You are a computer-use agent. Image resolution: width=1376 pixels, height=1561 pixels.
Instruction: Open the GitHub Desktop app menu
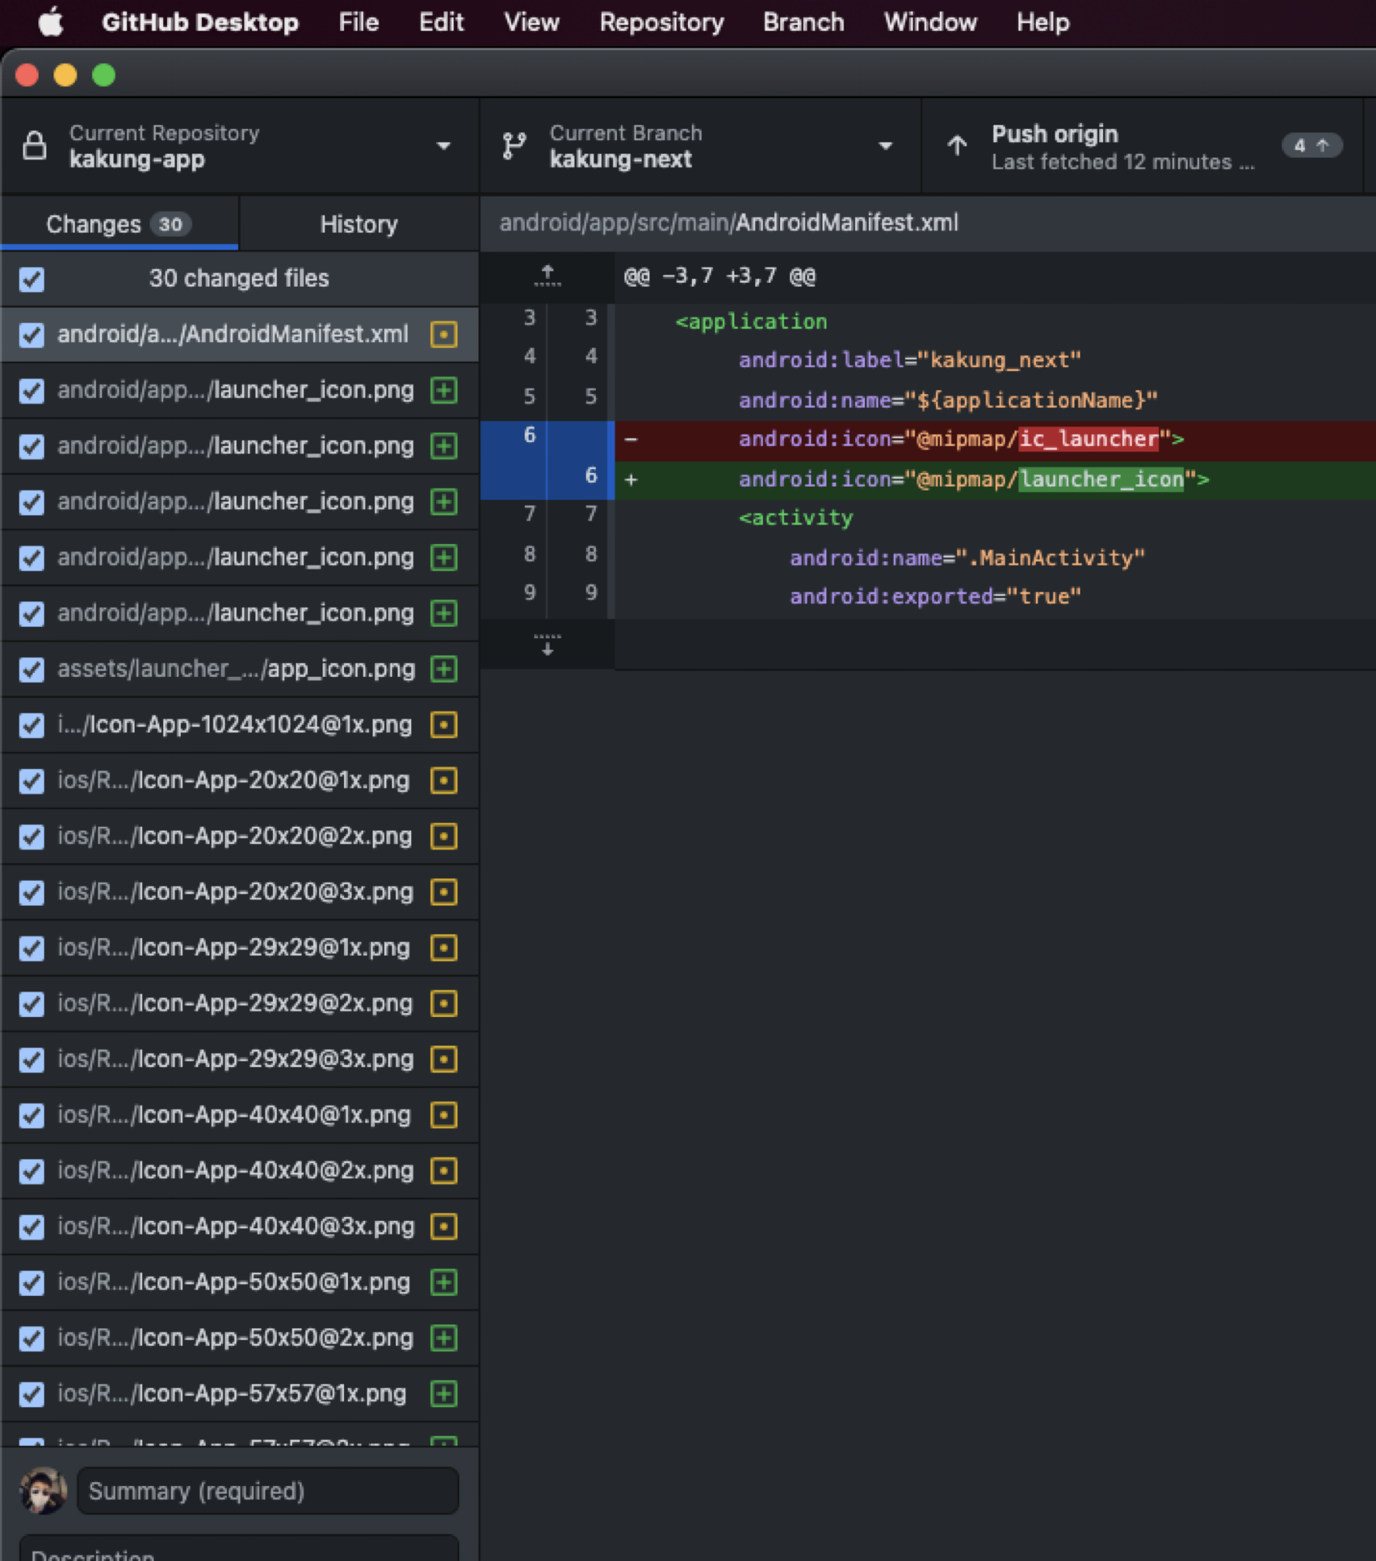click(199, 22)
